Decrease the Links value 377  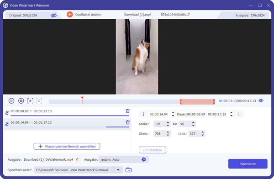[x=203, y=135]
